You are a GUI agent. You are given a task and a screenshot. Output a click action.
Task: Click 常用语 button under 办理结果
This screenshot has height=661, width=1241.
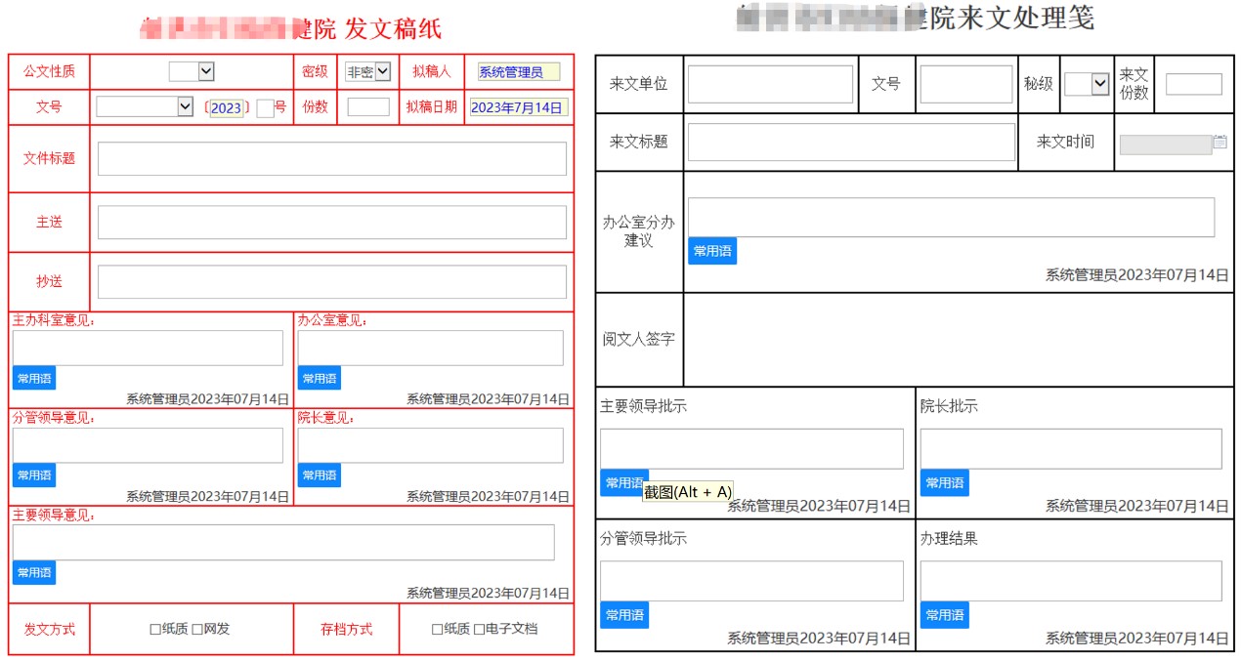(945, 615)
